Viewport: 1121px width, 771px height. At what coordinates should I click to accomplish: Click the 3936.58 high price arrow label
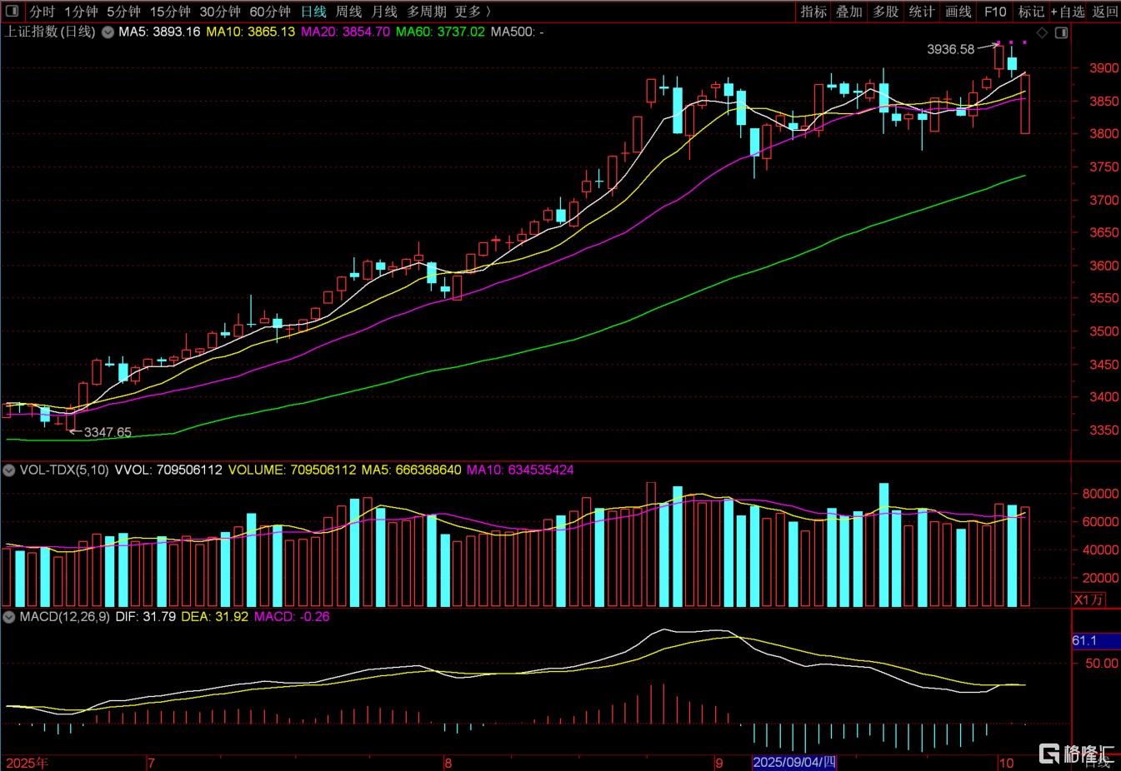[x=951, y=49]
